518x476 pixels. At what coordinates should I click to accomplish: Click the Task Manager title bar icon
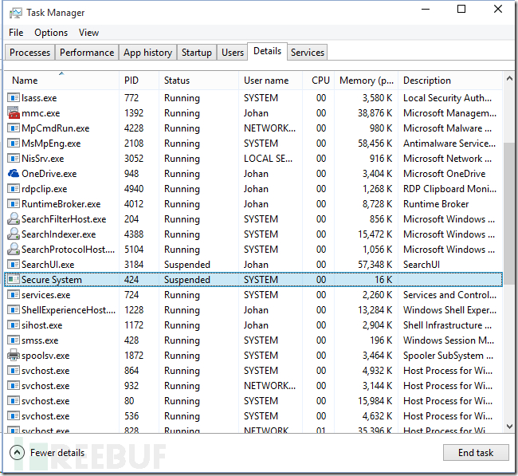(15, 13)
